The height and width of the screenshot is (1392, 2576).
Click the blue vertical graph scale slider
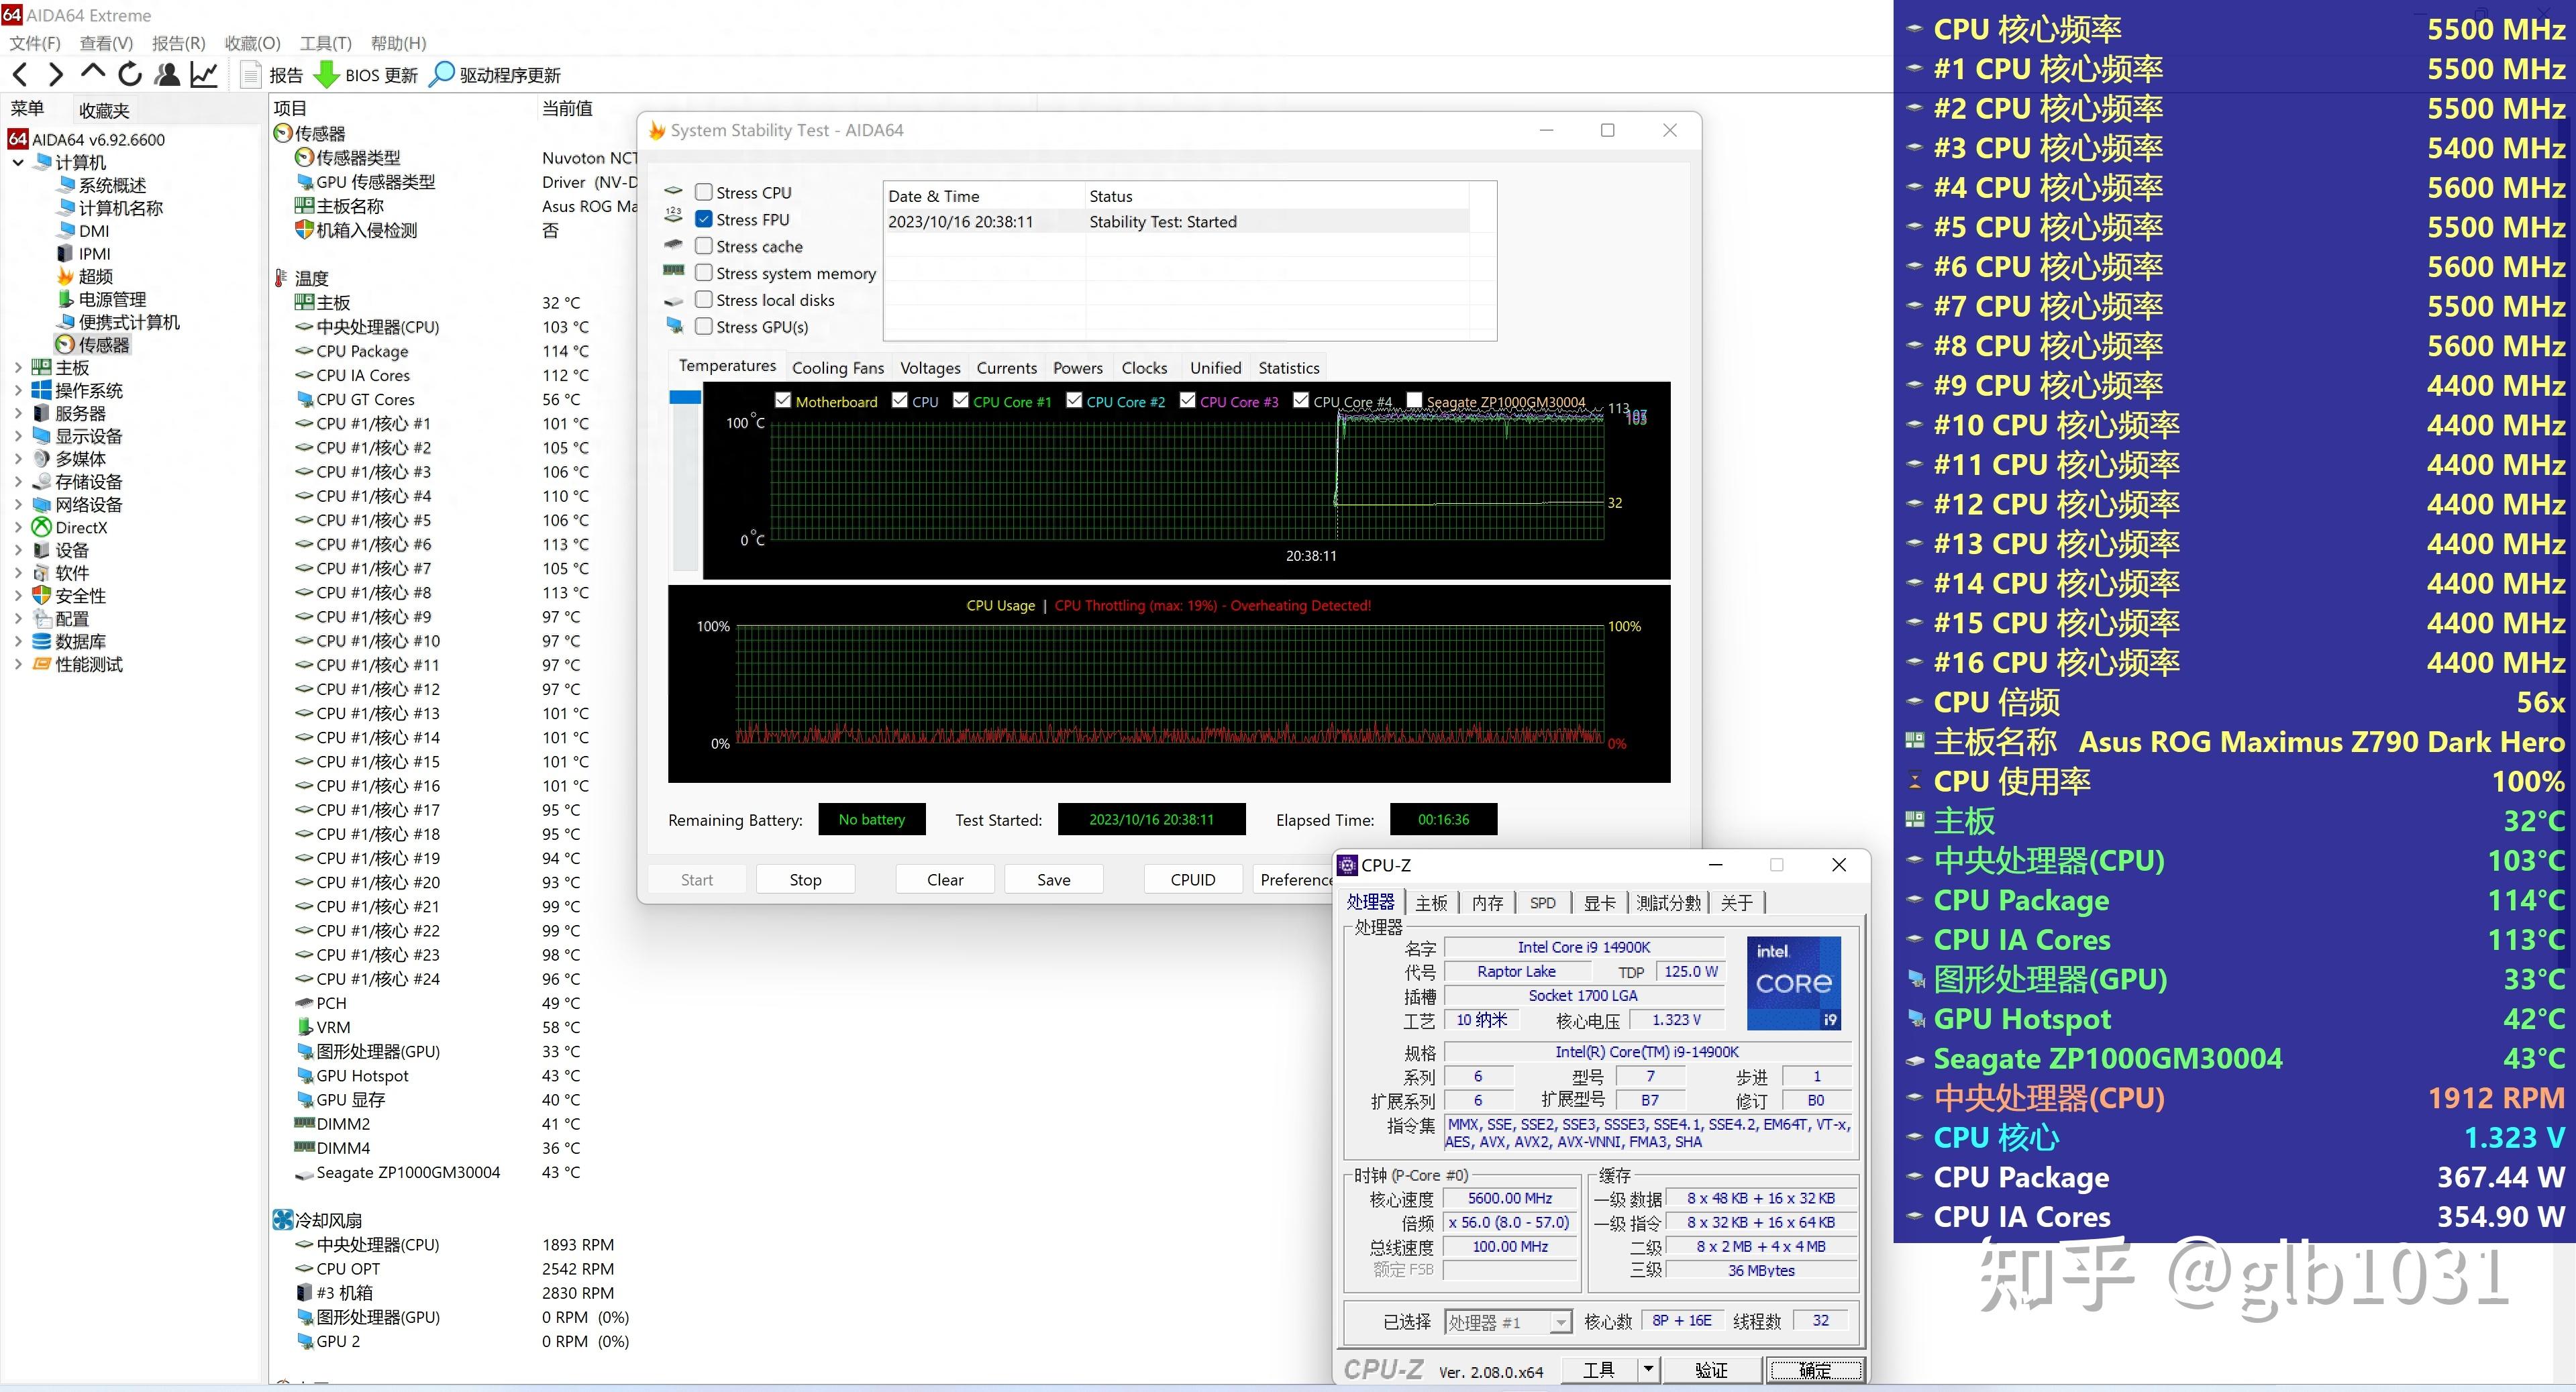685,398
